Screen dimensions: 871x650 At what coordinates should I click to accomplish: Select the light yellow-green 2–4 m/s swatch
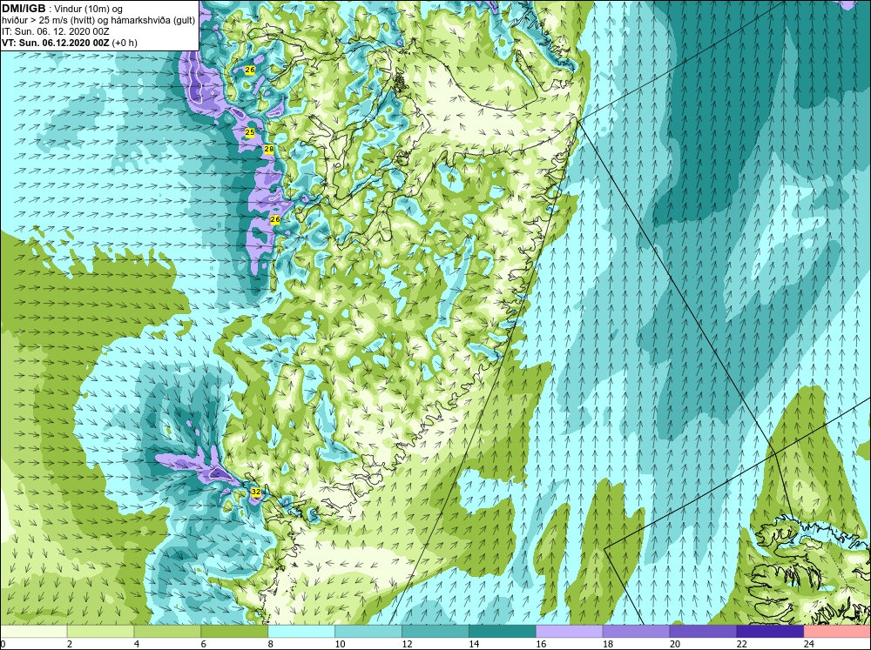click(x=100, y=632)
